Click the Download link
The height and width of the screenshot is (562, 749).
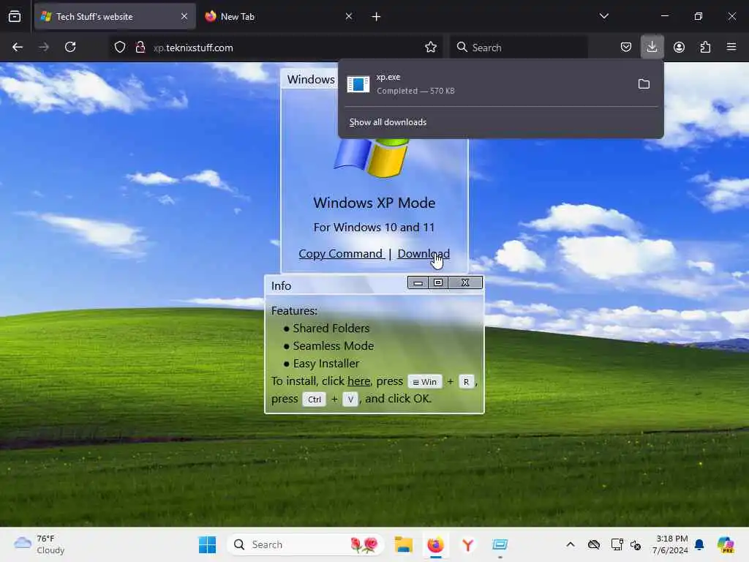[x=424, y=254]
